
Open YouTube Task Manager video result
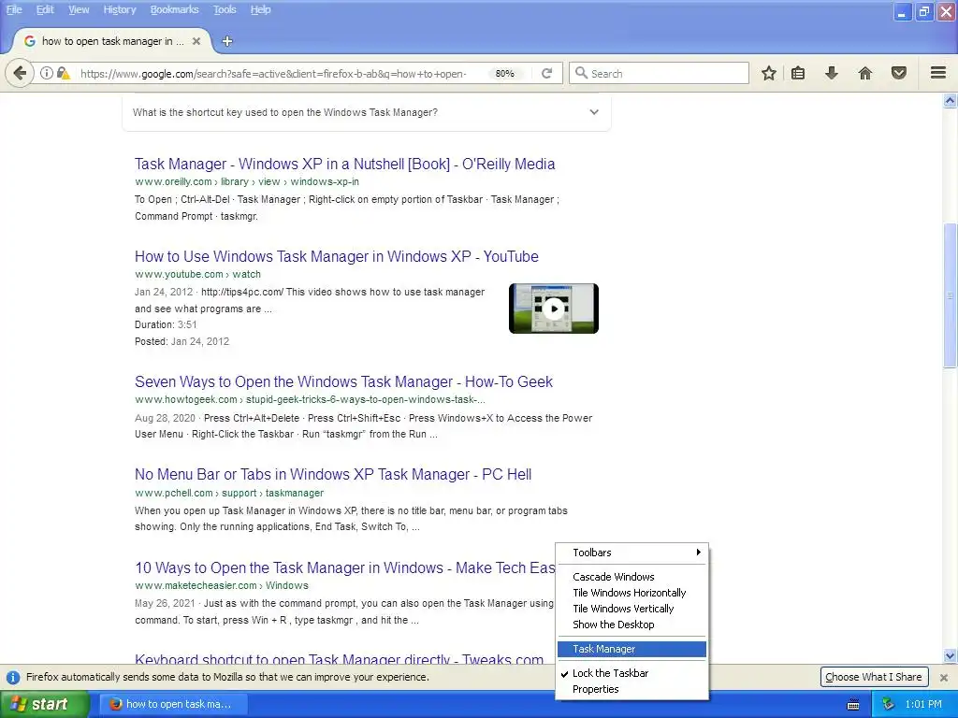click(x=337, y=256)
